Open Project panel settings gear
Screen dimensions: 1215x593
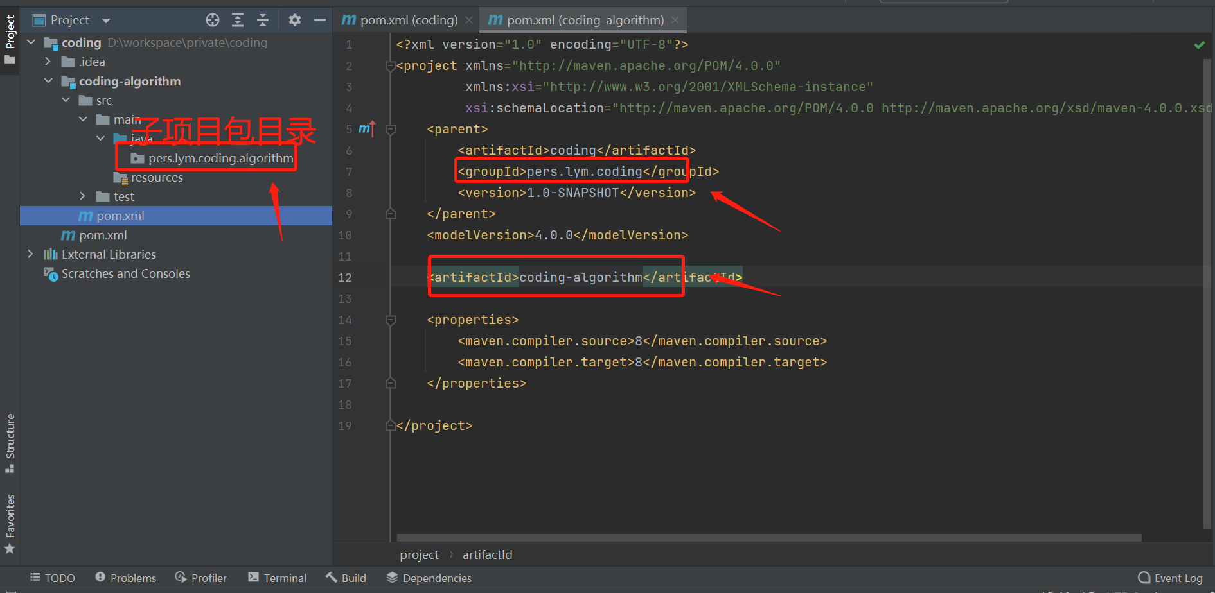pos(295,20)
